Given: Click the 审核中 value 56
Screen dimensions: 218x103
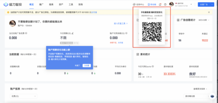Looking at the screenshot, I should [180, 40].
